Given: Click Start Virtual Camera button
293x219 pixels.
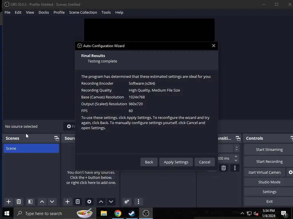Looking at the screenshot, I should pos(265,172).
